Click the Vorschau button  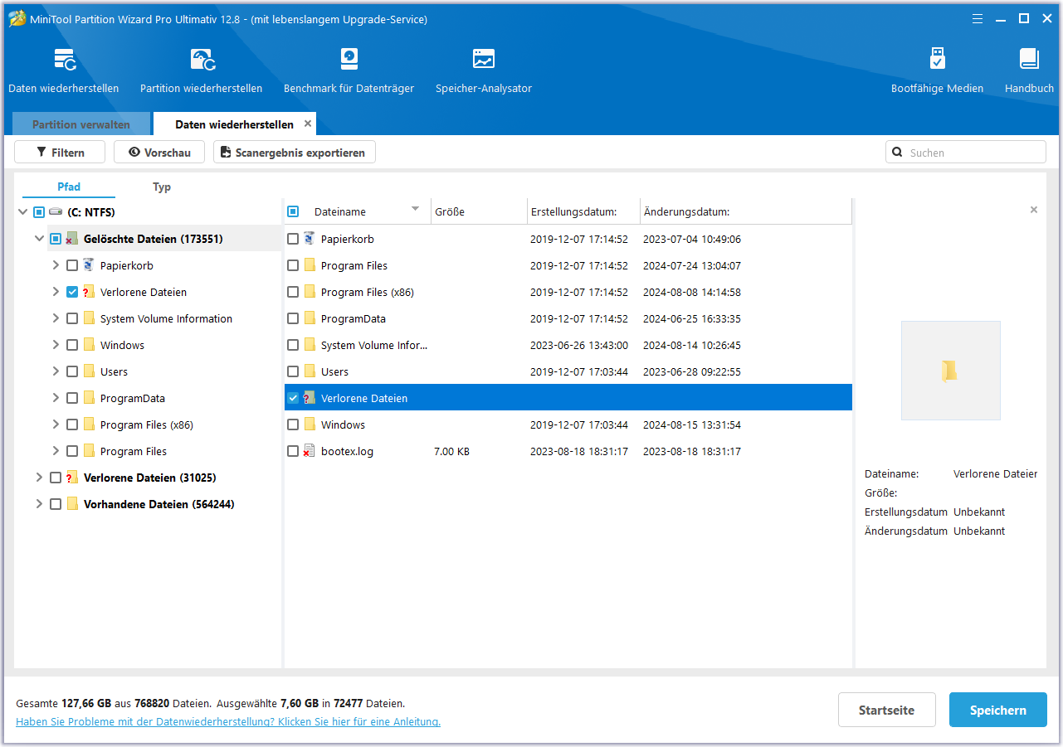[159, 152]
